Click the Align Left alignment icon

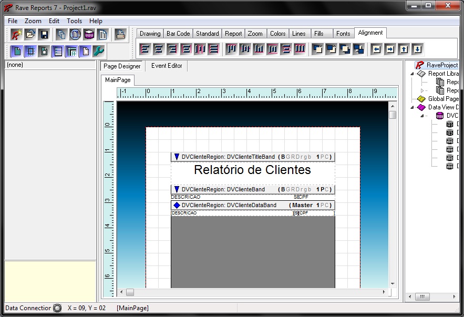[145, 49]
